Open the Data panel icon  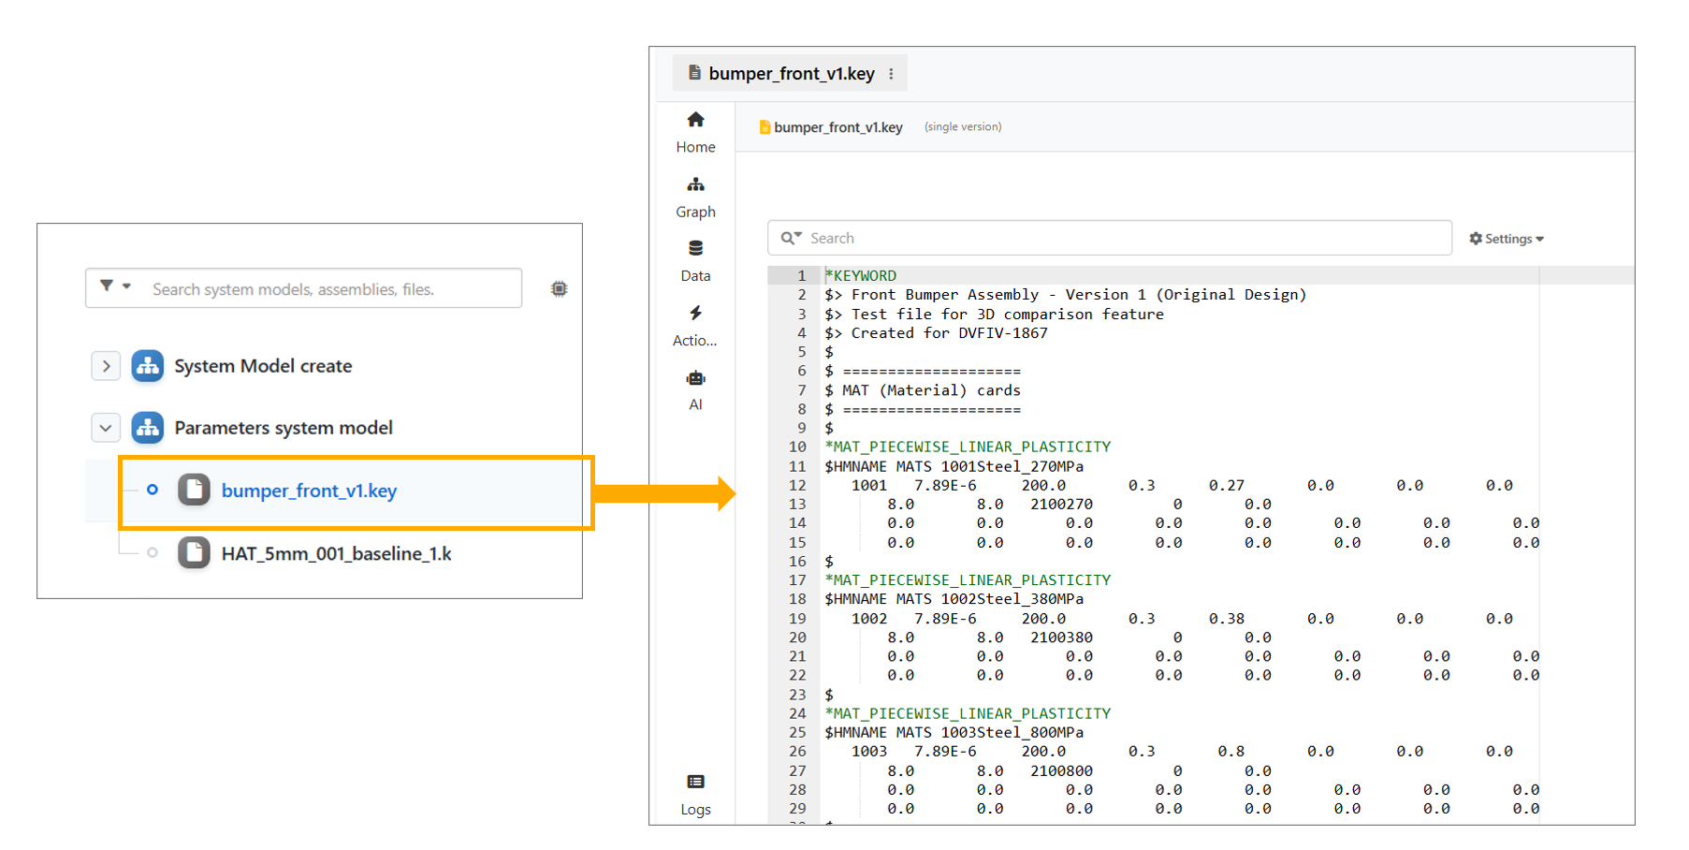tap(695, 249)
